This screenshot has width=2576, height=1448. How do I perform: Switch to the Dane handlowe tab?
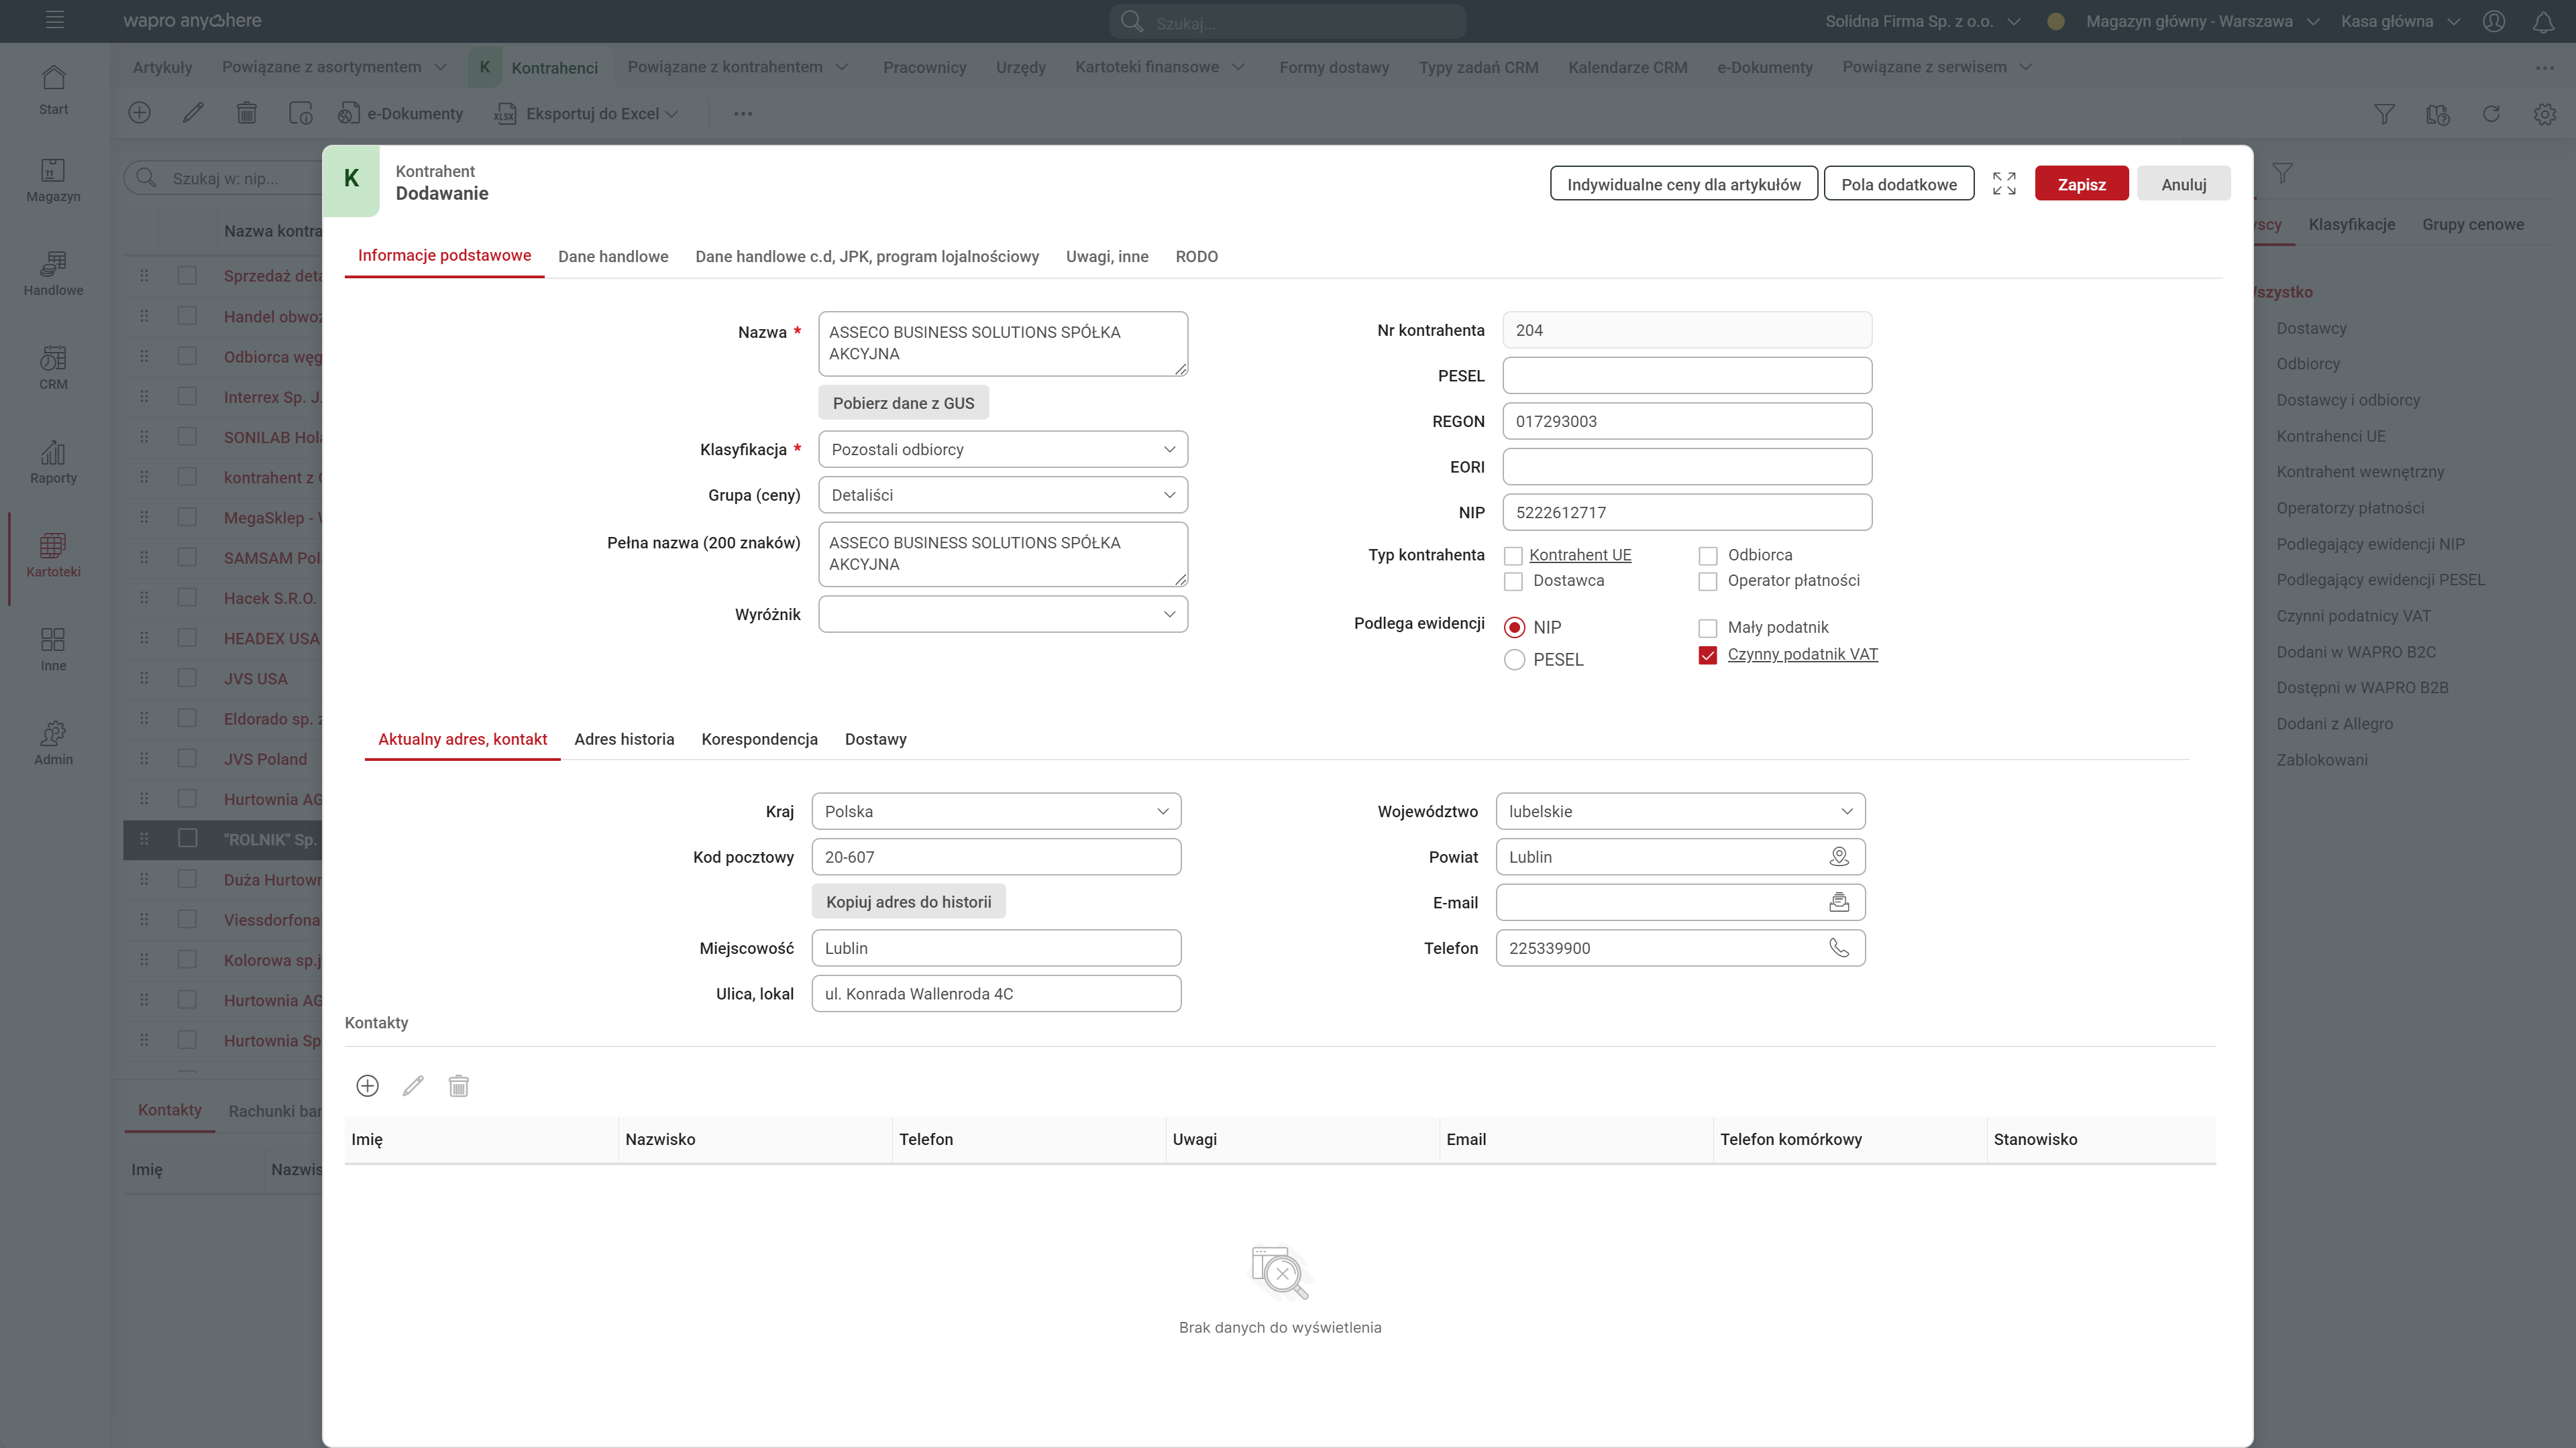click(613, 257)
